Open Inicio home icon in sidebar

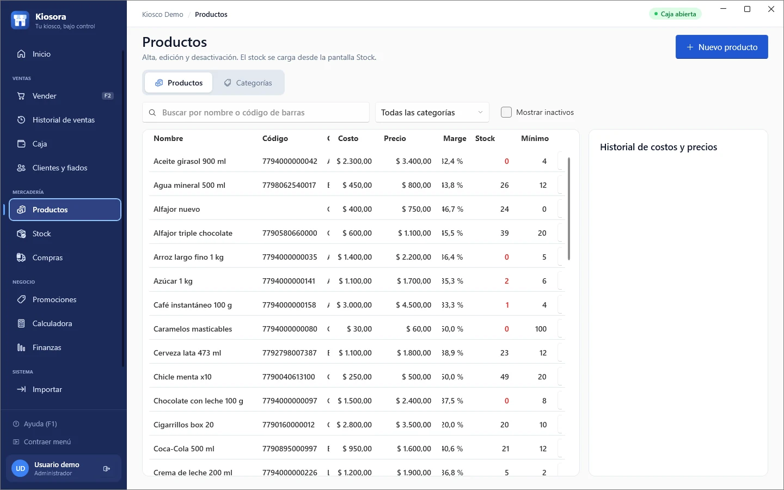21,54
